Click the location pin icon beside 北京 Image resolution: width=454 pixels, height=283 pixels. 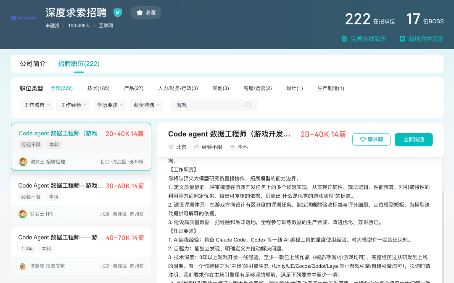tap(171, 147)
